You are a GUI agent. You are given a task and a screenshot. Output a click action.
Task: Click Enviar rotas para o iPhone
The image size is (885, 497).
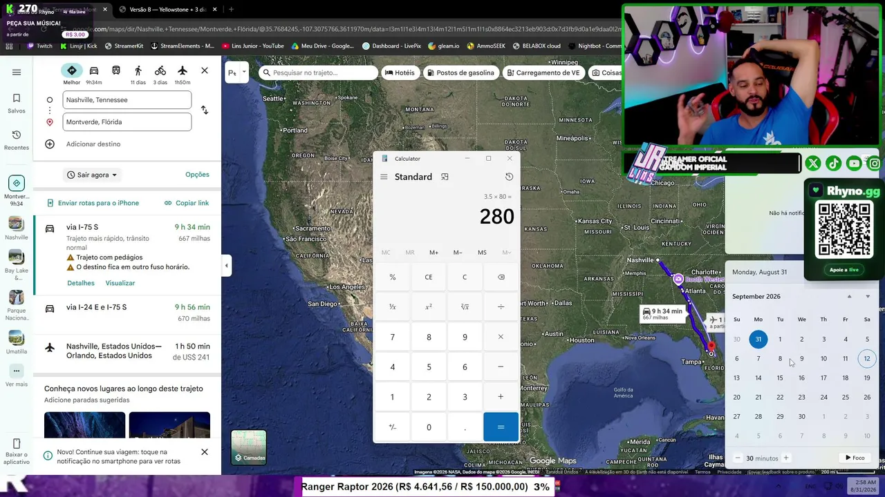[x=93, y=203]
